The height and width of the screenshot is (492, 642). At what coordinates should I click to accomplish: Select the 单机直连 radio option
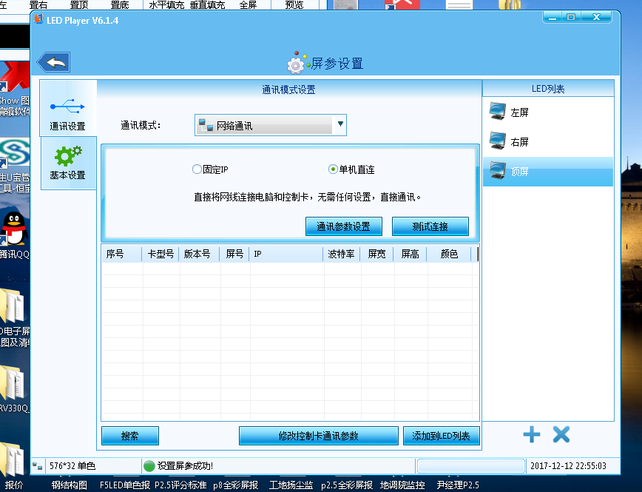point(333,169)
